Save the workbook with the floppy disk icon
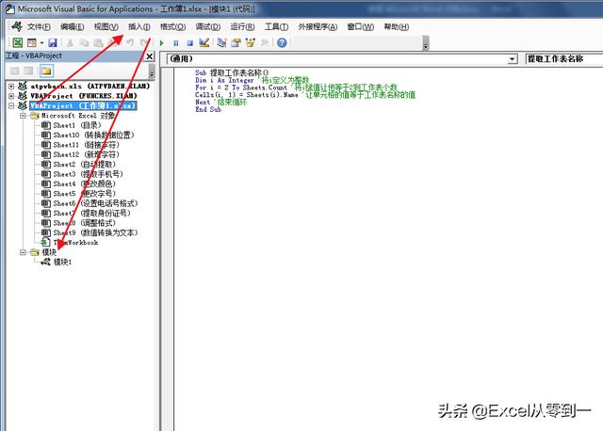Viewport: 603px width, 431px height. coord(53,42)
